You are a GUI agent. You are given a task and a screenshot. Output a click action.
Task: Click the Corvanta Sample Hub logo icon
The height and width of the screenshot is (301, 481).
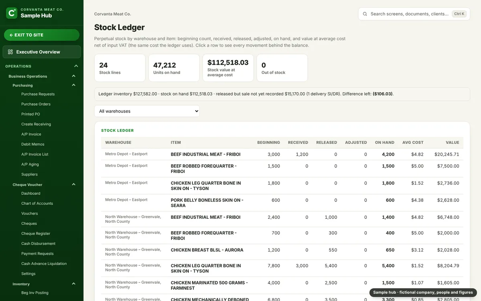[12, 13]
